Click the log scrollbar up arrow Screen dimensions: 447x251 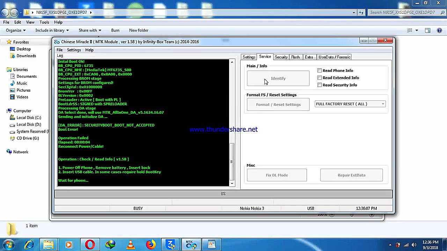tap(232, 62)
